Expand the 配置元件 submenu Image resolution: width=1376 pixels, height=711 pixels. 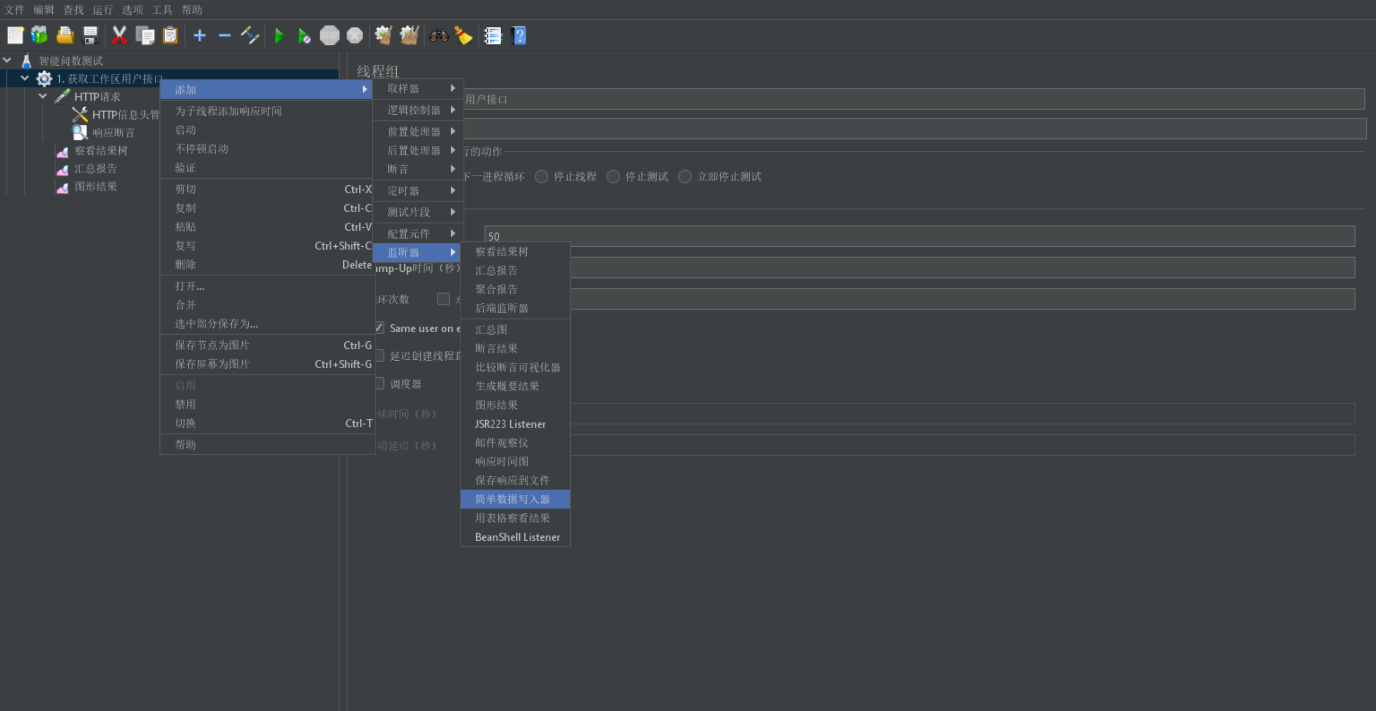(x=418, y=234)
